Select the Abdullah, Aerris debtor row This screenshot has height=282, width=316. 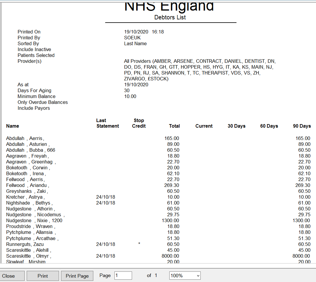(25, 138)
